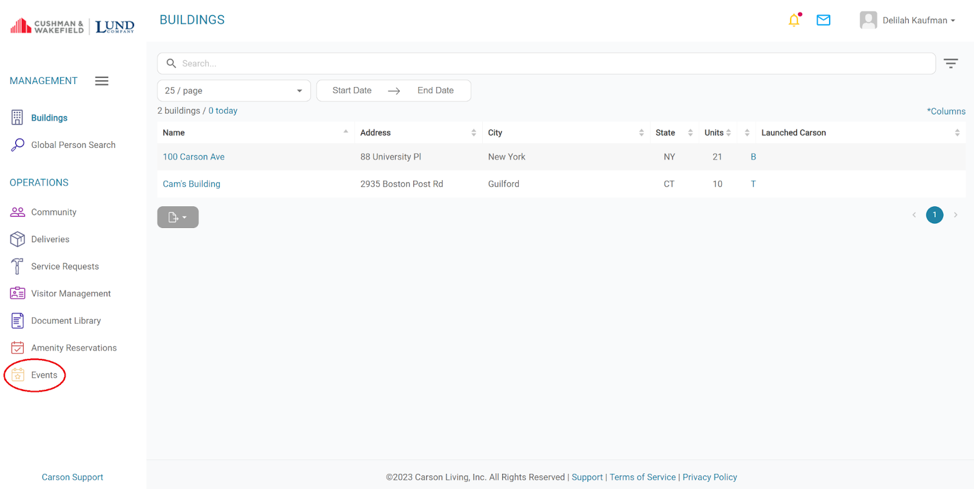This screenshot has height=489, width=974.
Task: Expand the export file dropdown button
Action: point(178,217)
